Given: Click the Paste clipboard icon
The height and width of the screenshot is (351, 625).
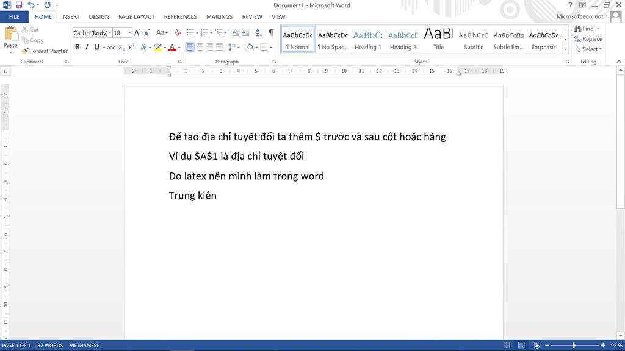Looking at the screenshot, I should click(x=11, y=35).
